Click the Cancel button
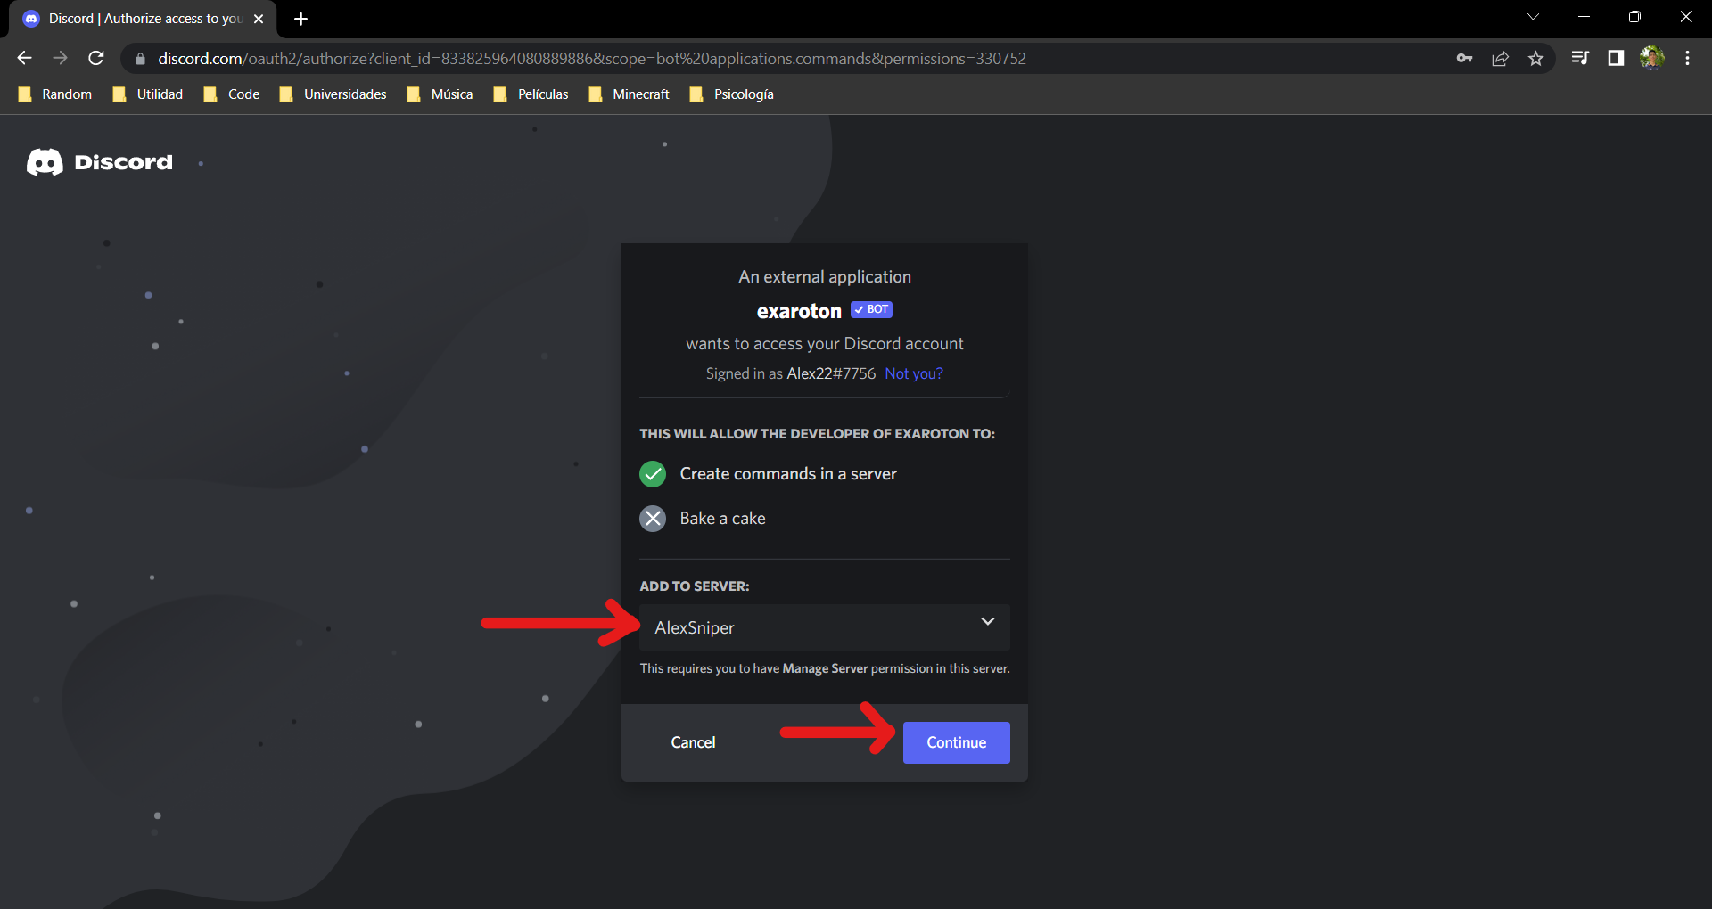 pyautogui.click(x=693, y=742)
